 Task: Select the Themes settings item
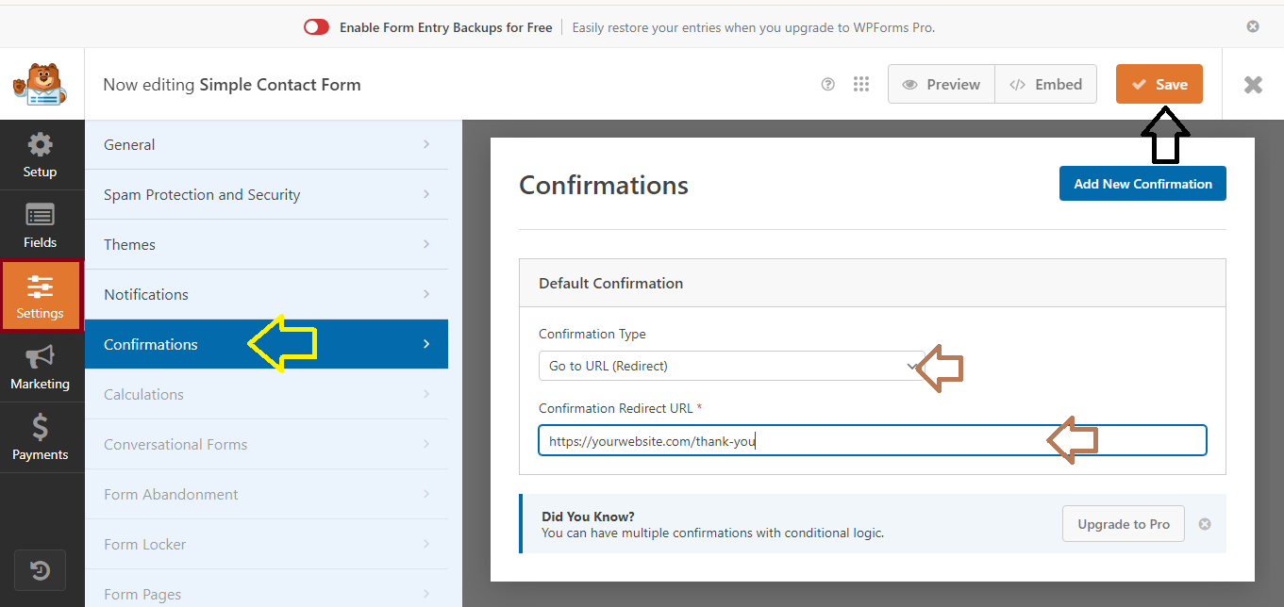pos(266,245)
